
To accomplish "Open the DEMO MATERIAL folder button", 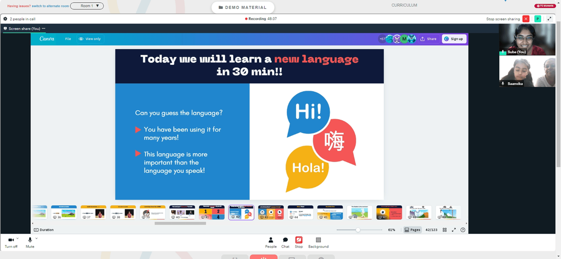I will pyautogui.click(x=242, y=7).
